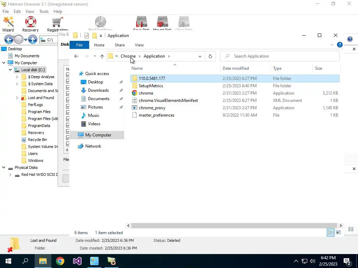The height and width of the screenshot is (268, 358).
Task: Open Quick Access Toolbar customize dropdown
Action: point(101,36)
